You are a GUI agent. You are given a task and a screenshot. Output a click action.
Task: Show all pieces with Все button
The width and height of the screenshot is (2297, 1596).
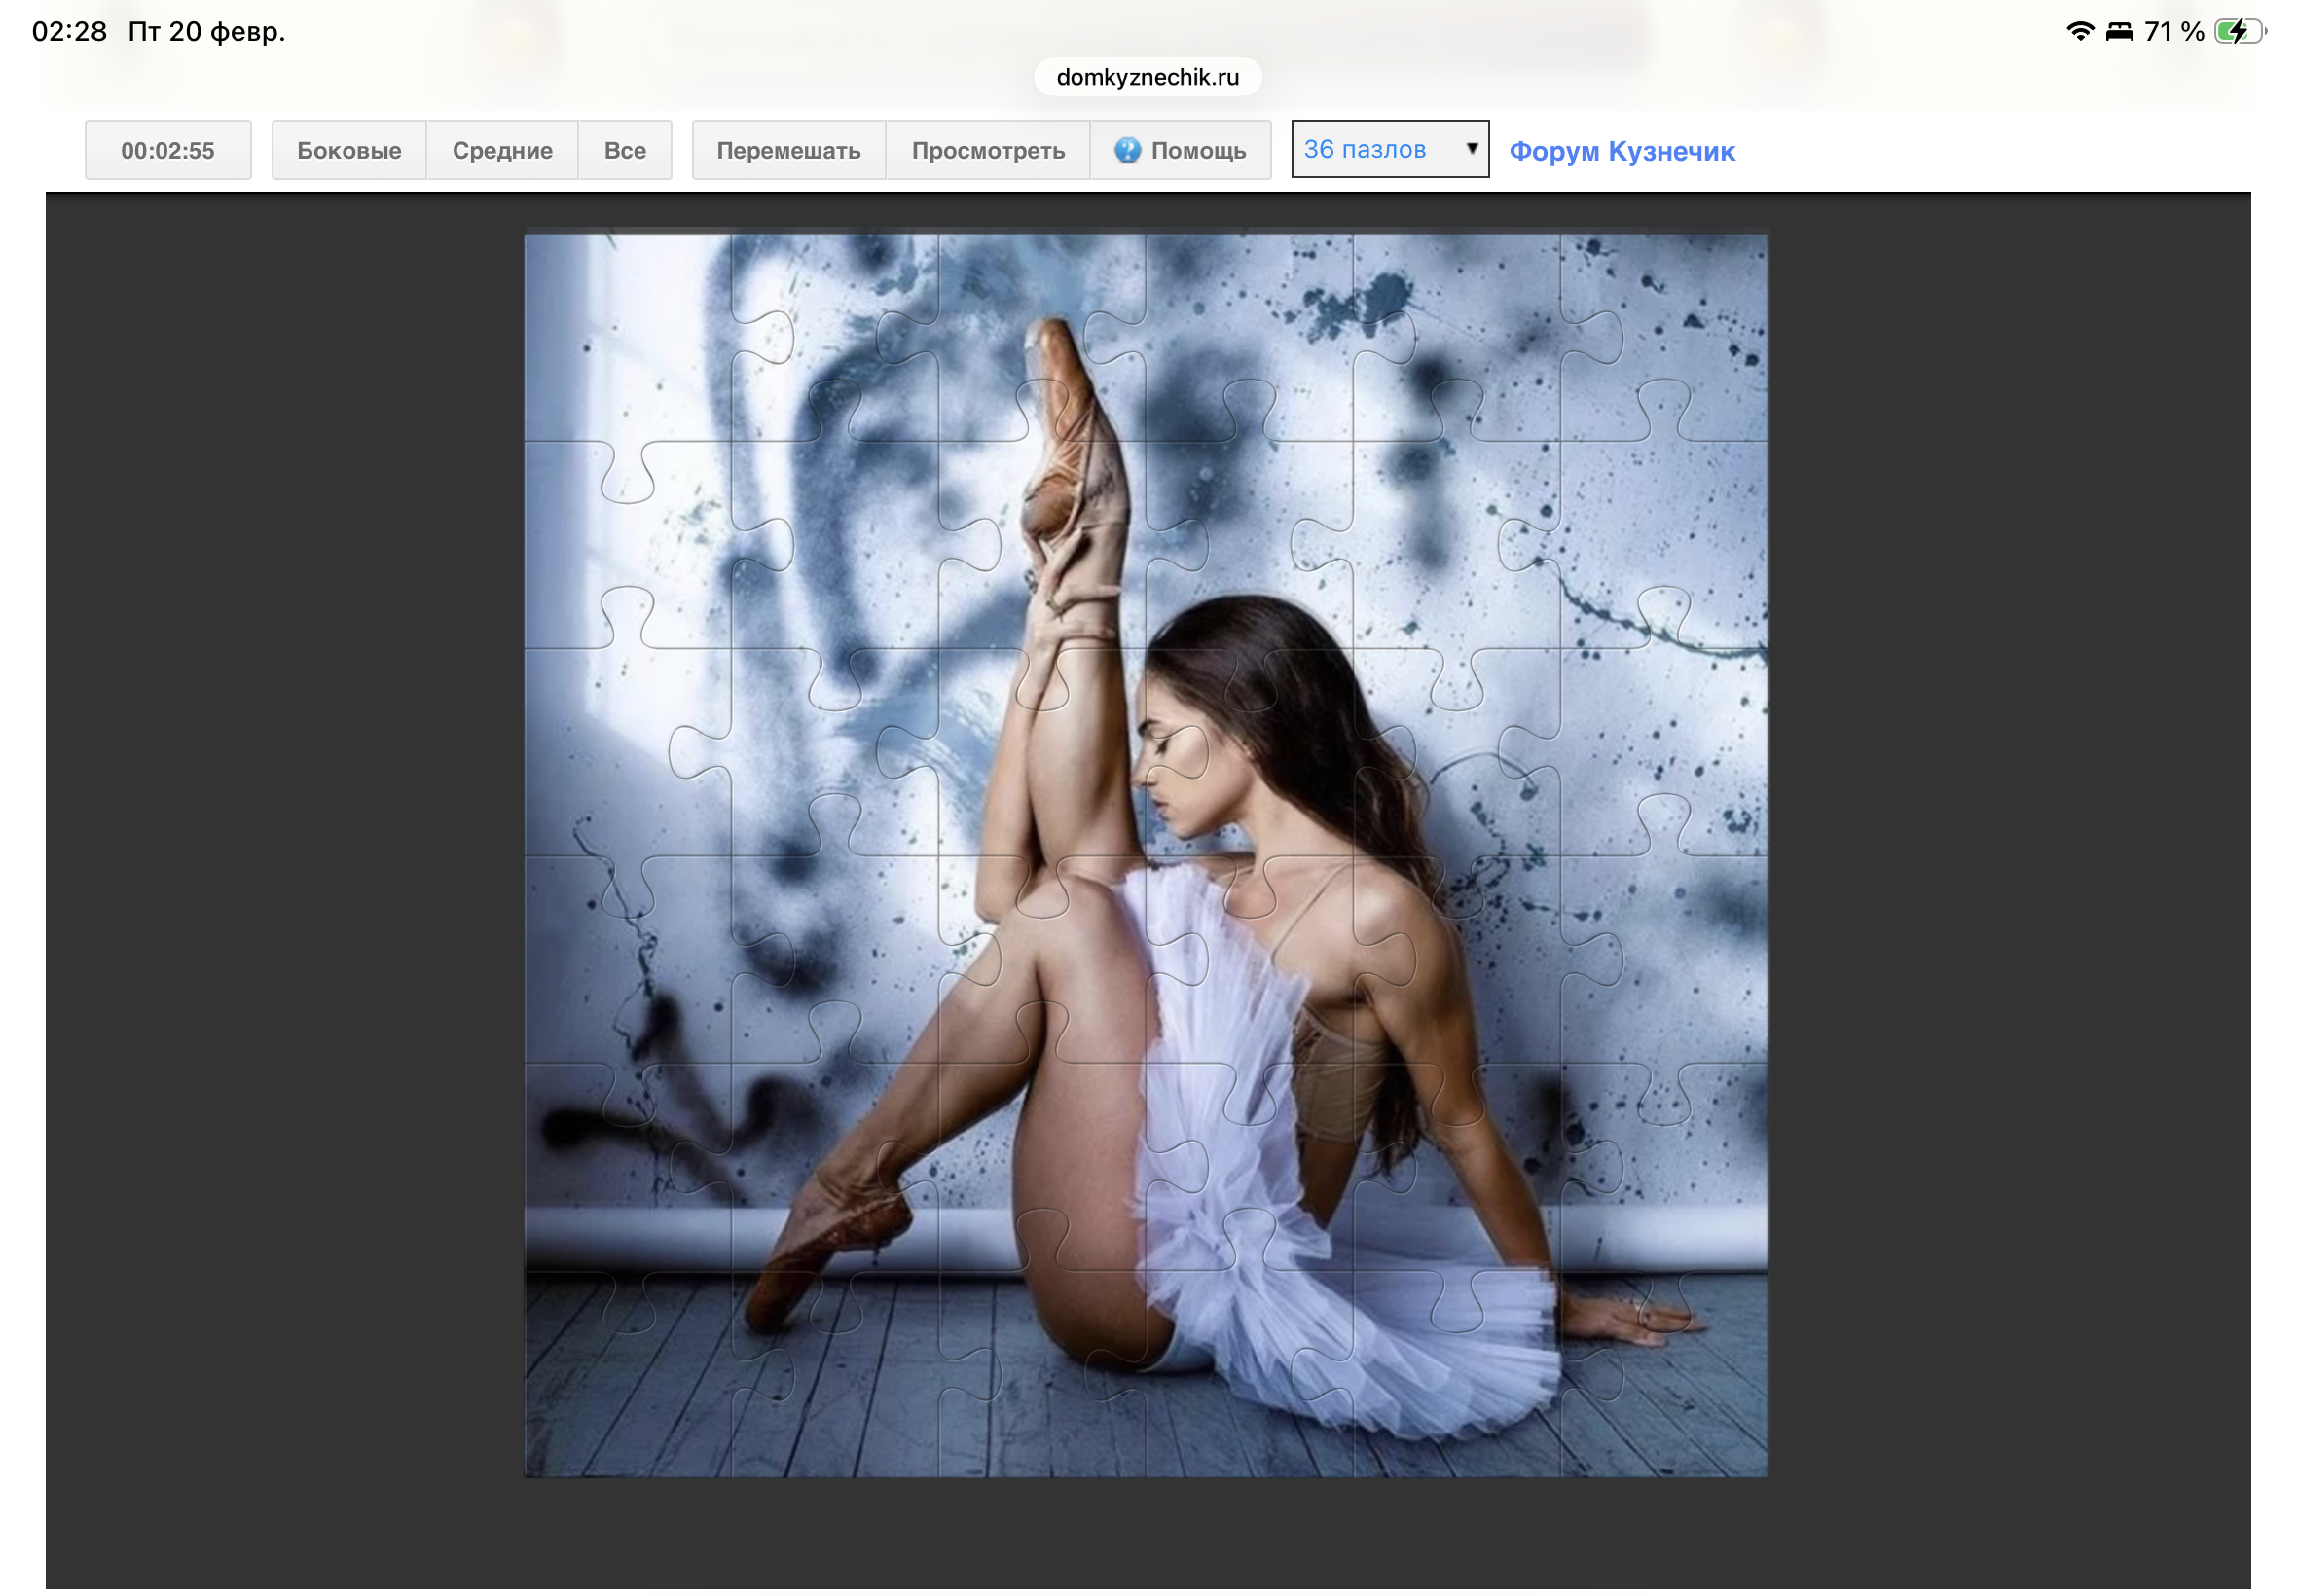click(x=624, y=151)
